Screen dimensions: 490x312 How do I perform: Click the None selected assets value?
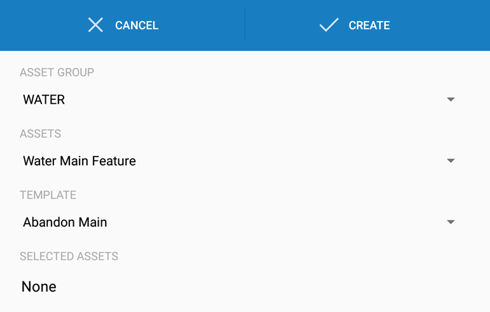[39, 287]
